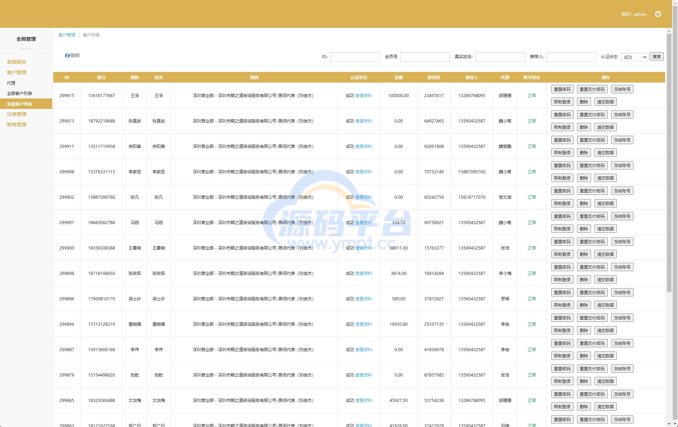
Task: Focus the 推荐人 input field
Action: pyautogui.click(x=571, y=57)
